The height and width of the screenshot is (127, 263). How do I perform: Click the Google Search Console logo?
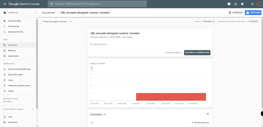click(x=24, y=4)
